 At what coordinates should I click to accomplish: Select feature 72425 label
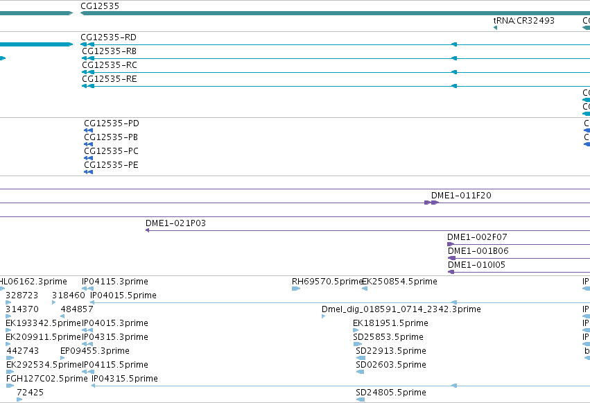coord(30,393)
